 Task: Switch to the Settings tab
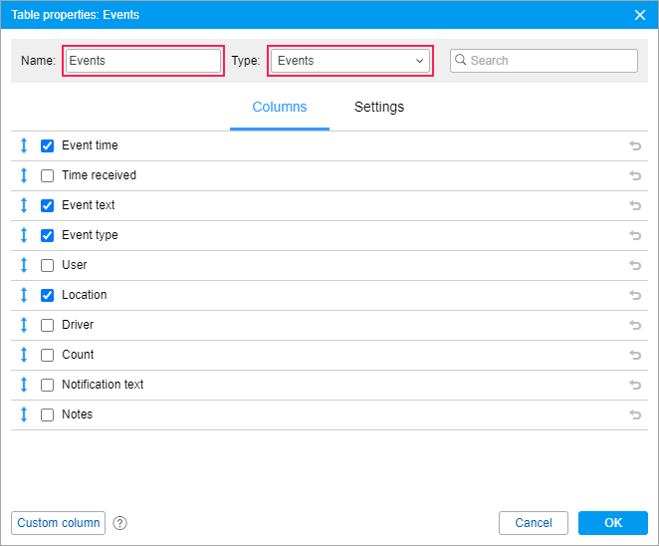click(x=379, y=108)
